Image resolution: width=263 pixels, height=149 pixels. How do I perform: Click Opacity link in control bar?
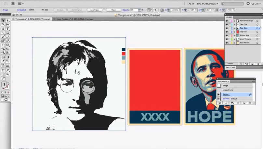(125, 10)
